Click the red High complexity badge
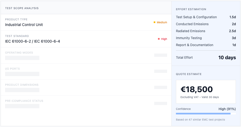 coord(163,39)
